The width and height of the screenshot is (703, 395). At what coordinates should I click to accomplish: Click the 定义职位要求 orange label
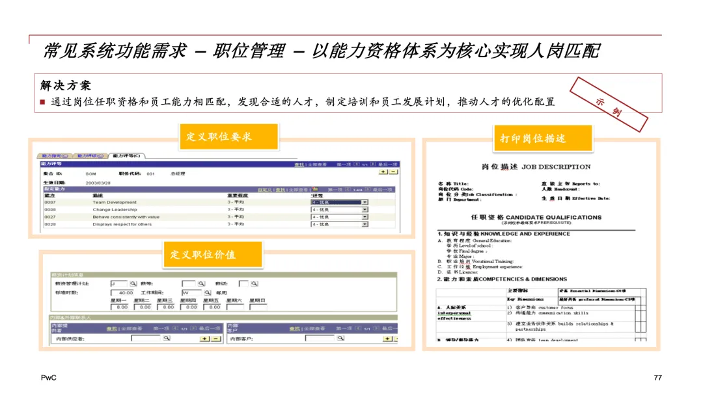point(228,136)
